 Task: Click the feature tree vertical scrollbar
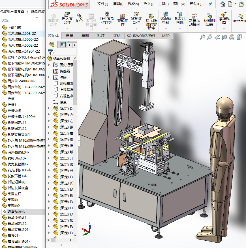click(75, 82)
